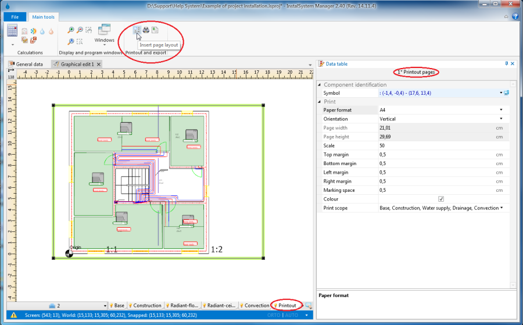Click the export icon with green arrow
523x325 pixels.
155,30
